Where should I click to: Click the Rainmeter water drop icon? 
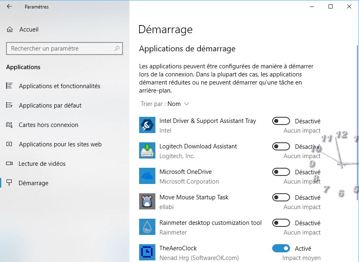coord(147,227)
